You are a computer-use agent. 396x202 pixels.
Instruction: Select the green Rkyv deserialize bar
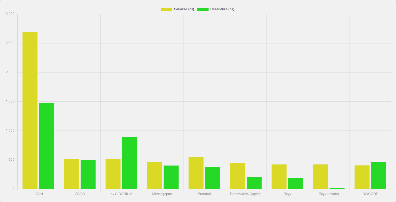coord(296,183)
